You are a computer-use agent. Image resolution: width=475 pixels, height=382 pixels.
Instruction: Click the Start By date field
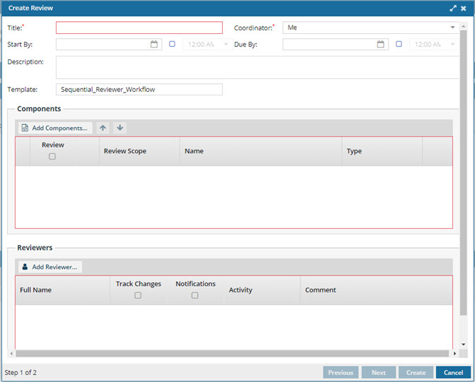[103, 44]
